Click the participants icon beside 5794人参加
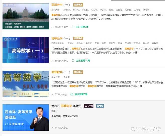This screenshot has height=136, width=165. coord(52,94)
